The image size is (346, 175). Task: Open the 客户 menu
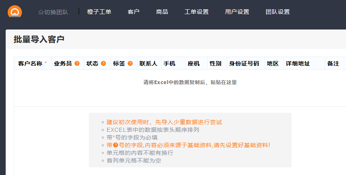pos(133,12)
